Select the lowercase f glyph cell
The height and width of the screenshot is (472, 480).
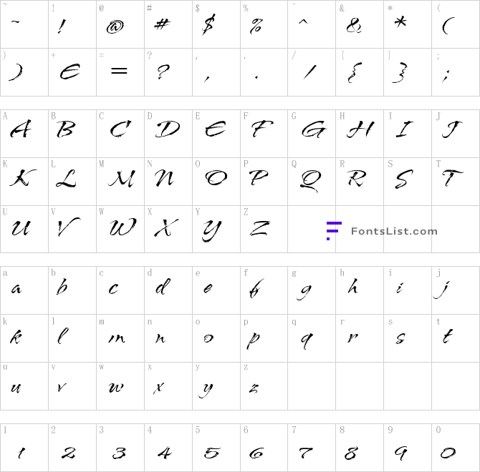tap(264, 290)
